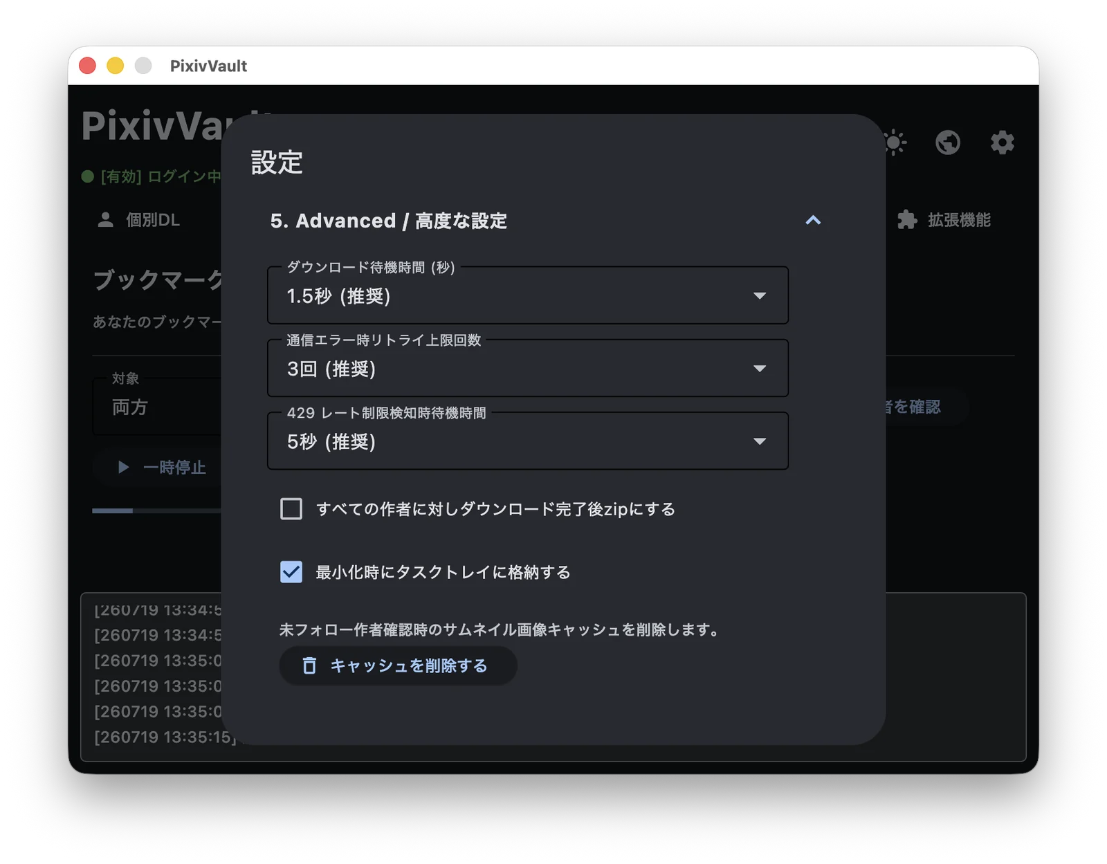Click the PixivVault window title

coord(208,66)
